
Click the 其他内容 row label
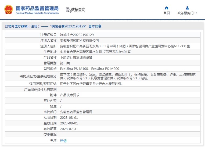[50, 101]
